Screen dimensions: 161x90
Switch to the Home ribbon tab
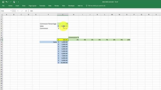[x=10, y=6]
